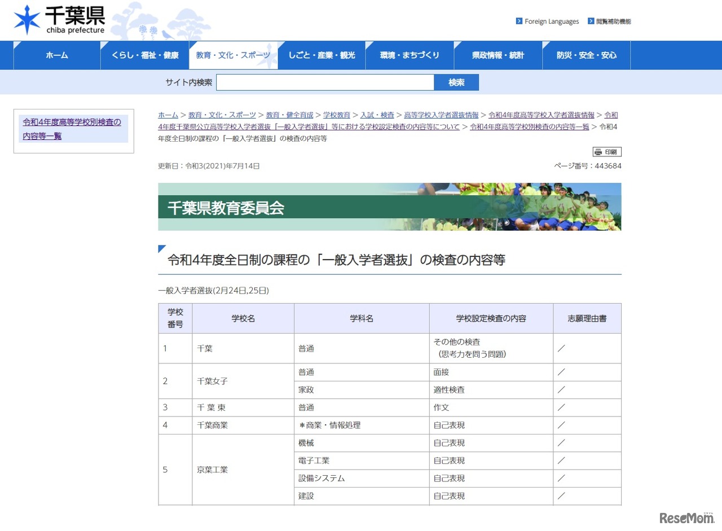Image resolution: width=722 pixels, height=531 pixels.
Task: Click the 教育・健全育成 breadcrumb link
Action: pos(289,115)
